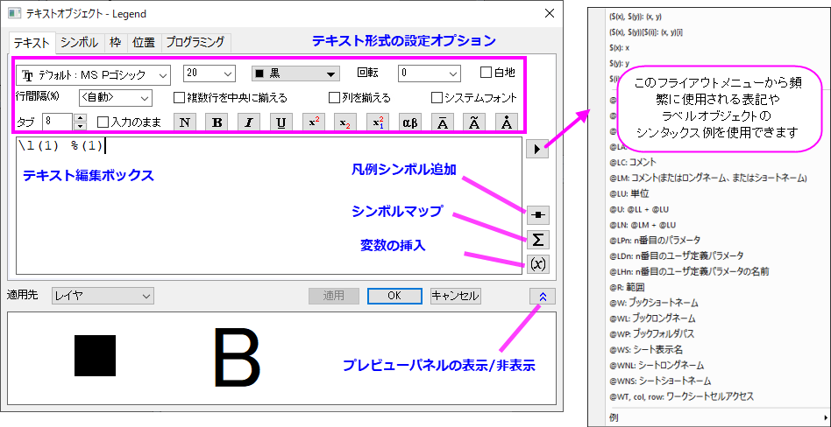831x427 pixels.
Task: Add overbar accent to text
Action: 442,122
